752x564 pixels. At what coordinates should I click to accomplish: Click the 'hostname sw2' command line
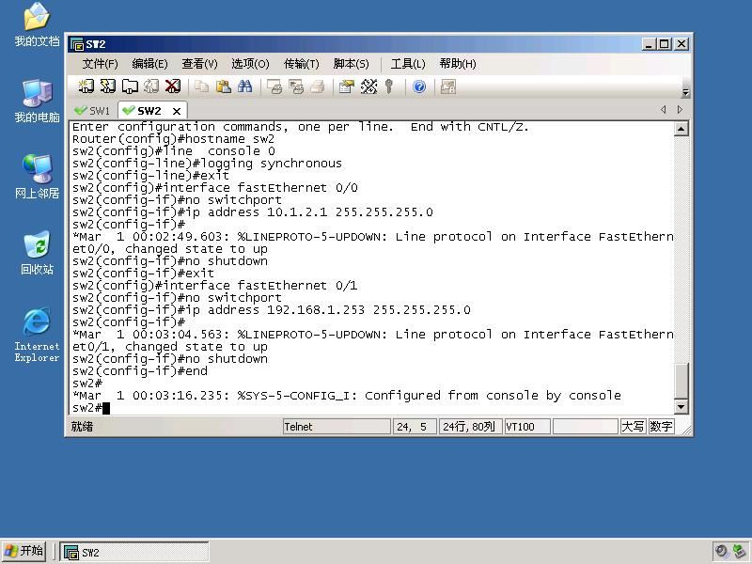173,139
